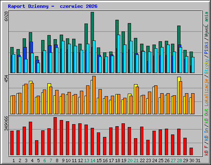Click the 454 scale value
The height and width of the screenshot is (165, 211).
[6, 79]
